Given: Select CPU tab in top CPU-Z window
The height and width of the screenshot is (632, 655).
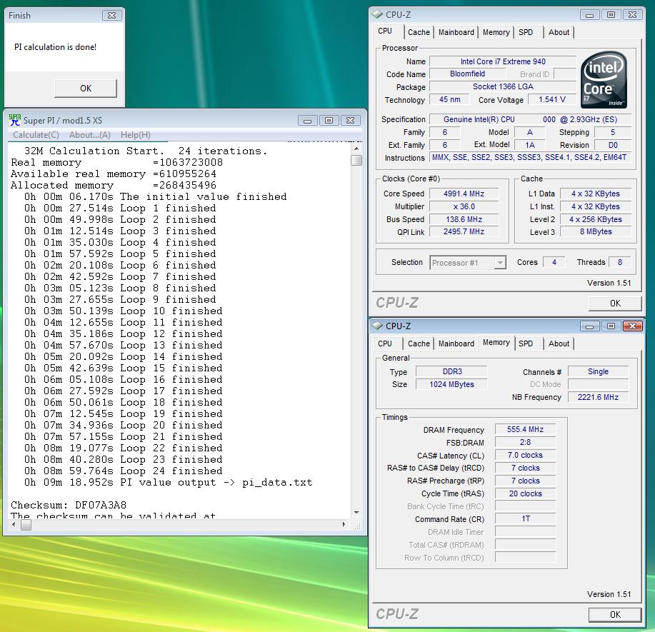Looking at the screenshot, I should [x=385, y=31].
